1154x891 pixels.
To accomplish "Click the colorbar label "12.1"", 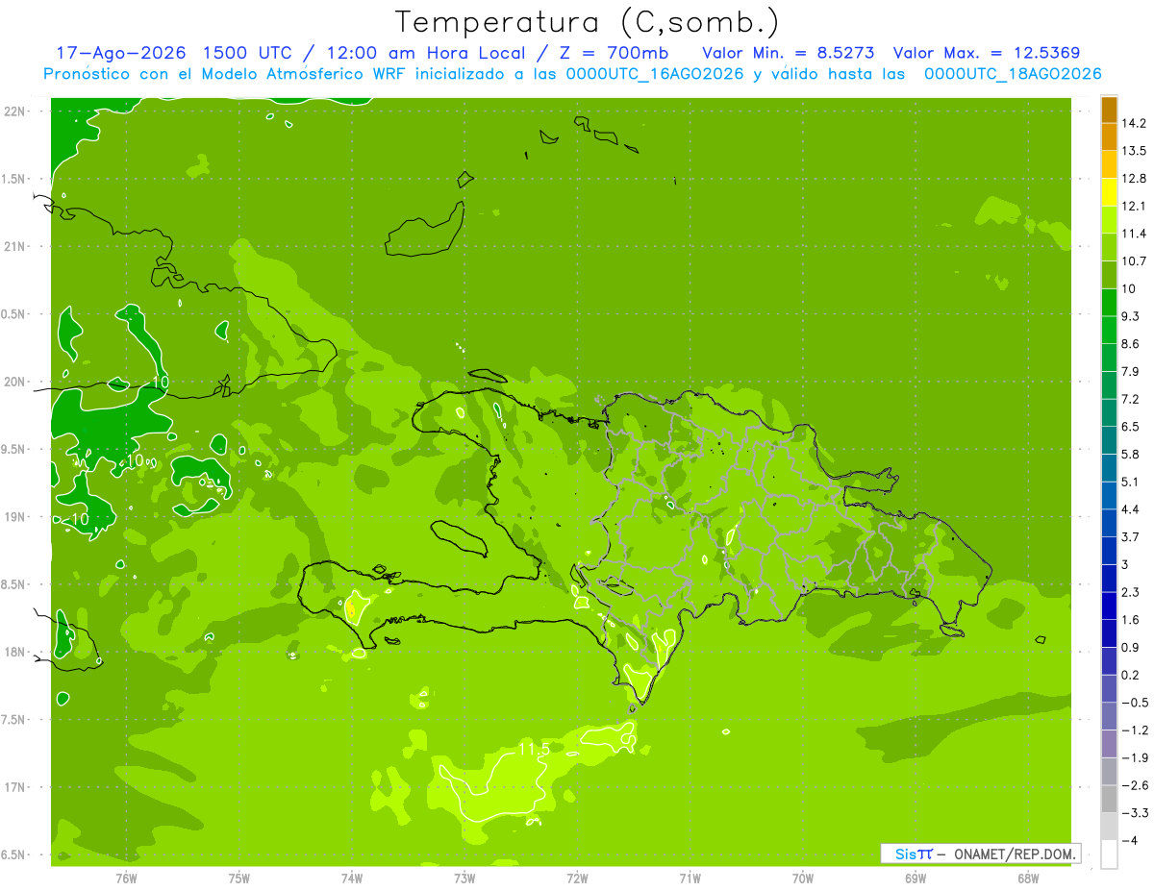I will pos(1134,206).
